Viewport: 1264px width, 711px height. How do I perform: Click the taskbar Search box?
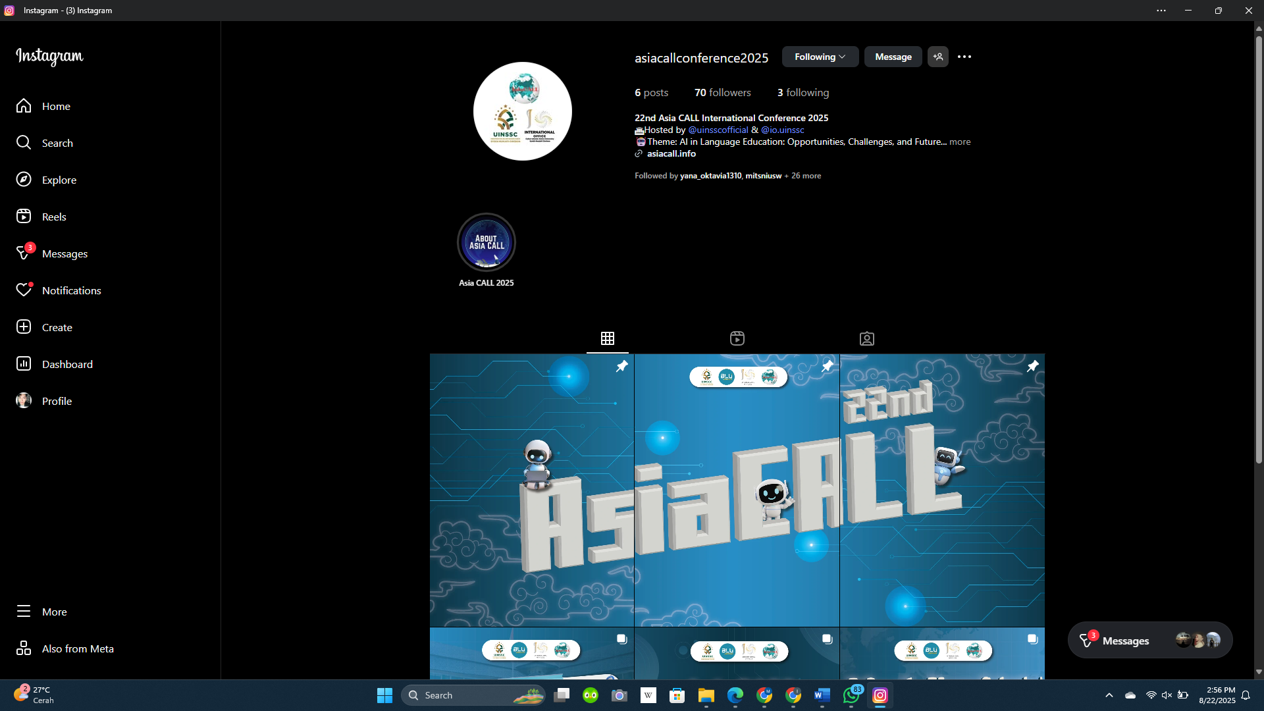(474, 695)
